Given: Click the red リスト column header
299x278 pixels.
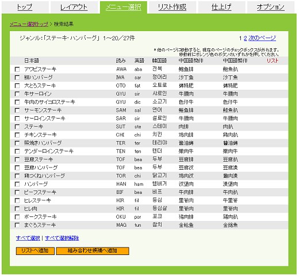Looking at the screenshot, I should [x=273, y=60].
